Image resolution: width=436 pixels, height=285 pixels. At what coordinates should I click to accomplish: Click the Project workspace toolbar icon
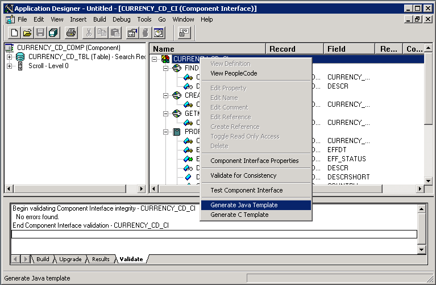[x=159, y=33]
